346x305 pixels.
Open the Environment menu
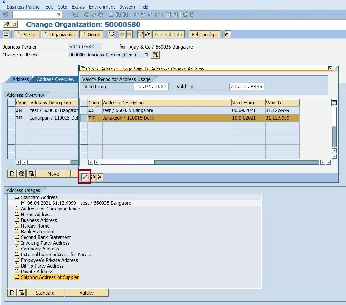click(102, 7)
